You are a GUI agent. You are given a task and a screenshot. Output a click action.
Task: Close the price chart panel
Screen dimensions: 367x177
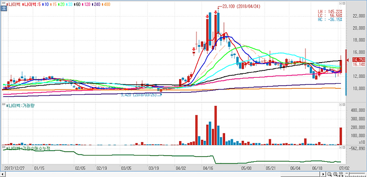tap(344, 3)
